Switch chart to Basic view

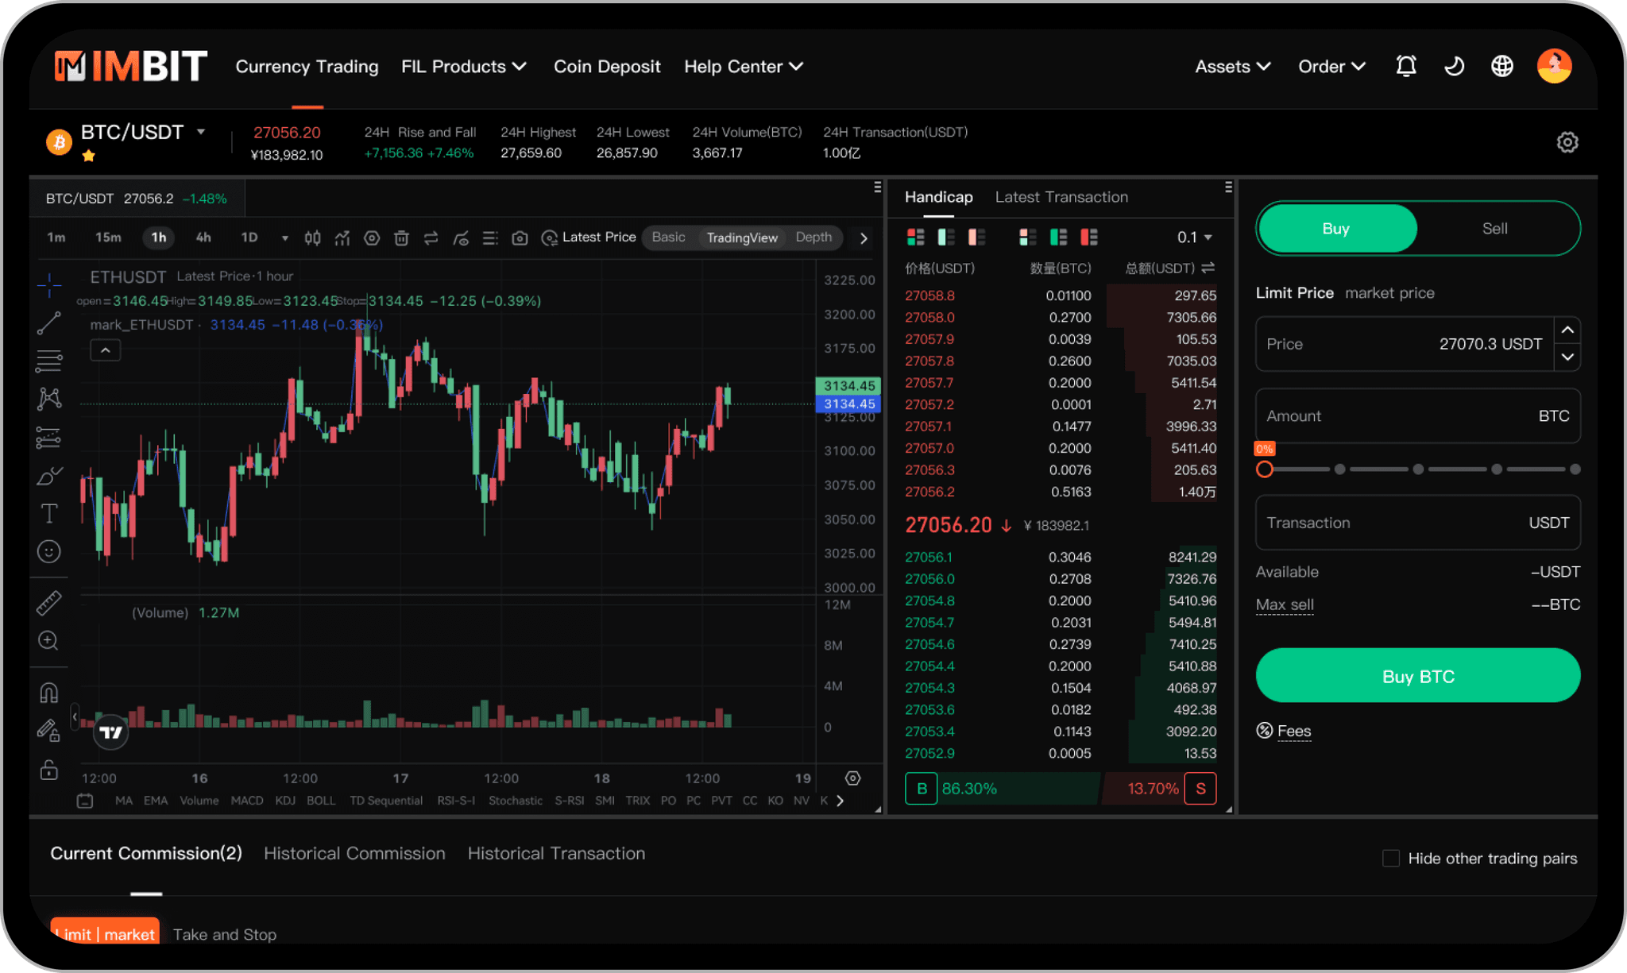click(668, 237)
